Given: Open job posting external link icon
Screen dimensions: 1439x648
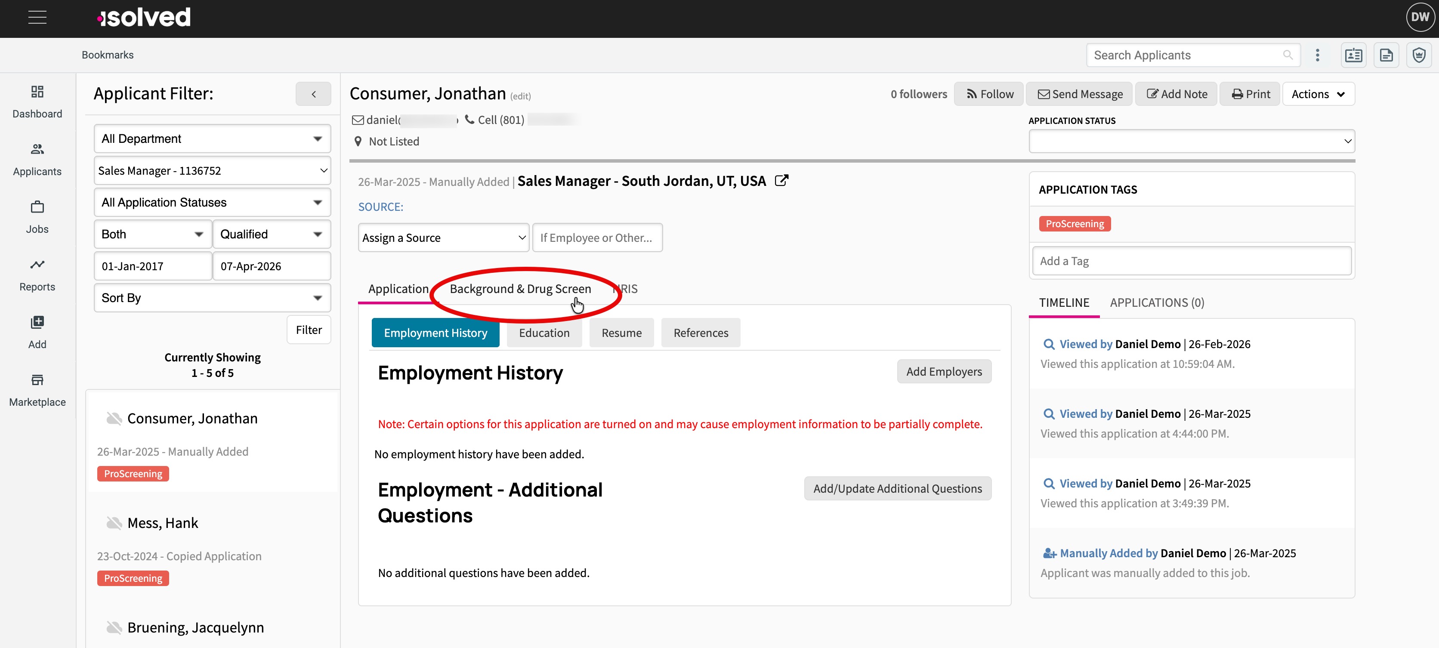Looking at the screenshot, I should tap(781, 180).
